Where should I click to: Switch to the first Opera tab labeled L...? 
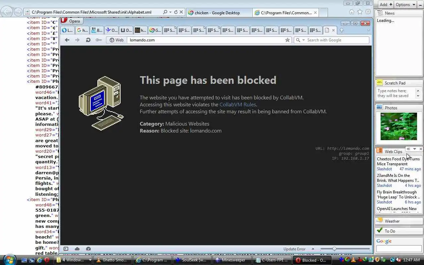pos(68,30)
